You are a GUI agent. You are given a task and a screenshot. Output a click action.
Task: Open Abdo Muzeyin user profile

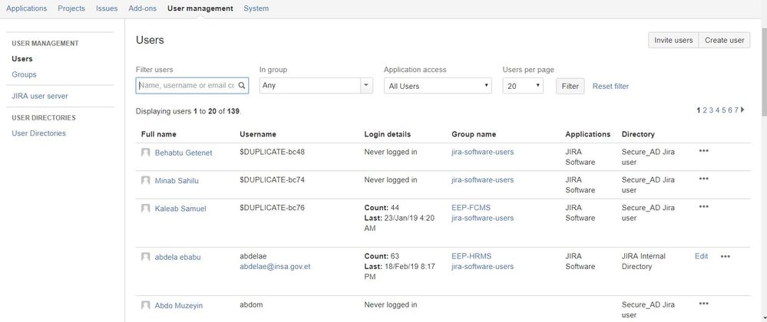click(179, 305)
